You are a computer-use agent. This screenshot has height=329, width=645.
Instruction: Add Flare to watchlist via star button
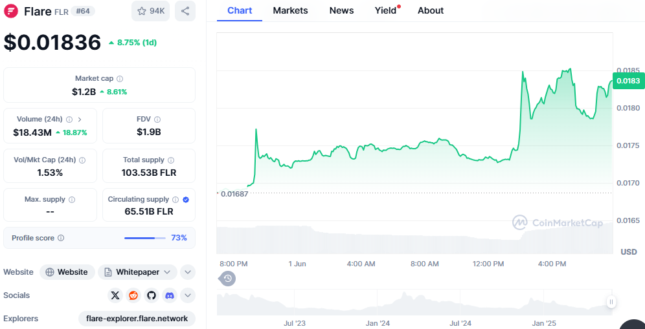pos(150,11)
